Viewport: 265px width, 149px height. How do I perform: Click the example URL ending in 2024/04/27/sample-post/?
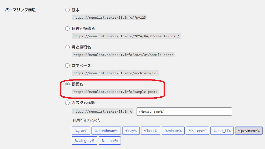[x=126, y=36]
